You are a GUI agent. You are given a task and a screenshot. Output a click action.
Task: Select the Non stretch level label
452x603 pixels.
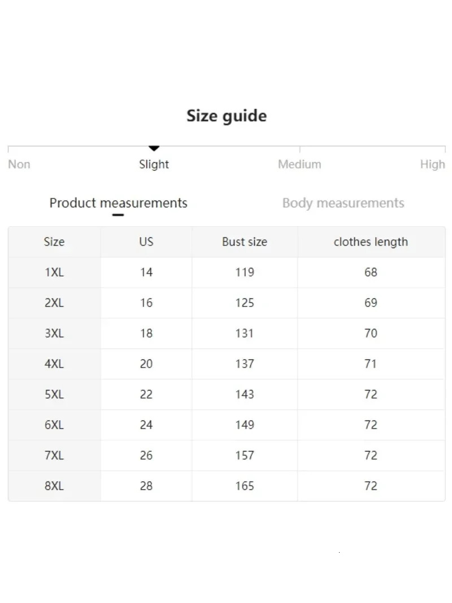[19, 164]
